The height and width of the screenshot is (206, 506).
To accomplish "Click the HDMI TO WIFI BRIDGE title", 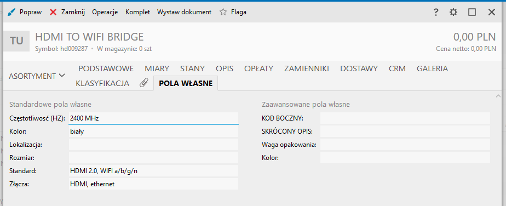I will pyautogui.click(x=89, y=37).
